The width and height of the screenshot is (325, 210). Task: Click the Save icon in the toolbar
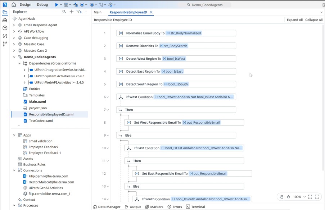[x=66, y=5]
